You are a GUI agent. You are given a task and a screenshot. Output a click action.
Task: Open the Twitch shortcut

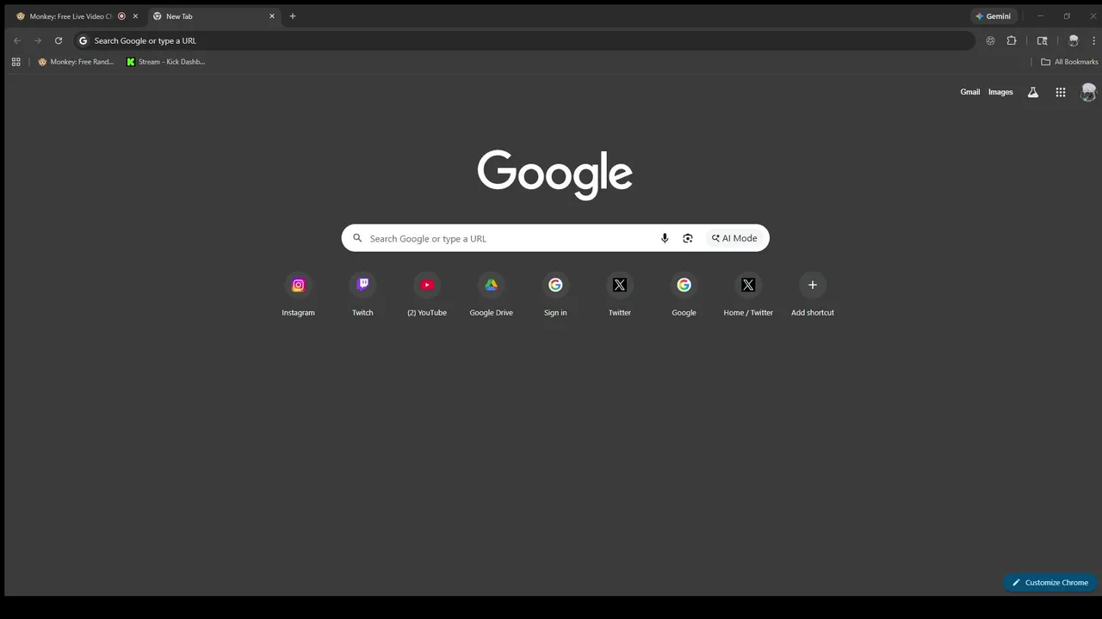(362, 294)
